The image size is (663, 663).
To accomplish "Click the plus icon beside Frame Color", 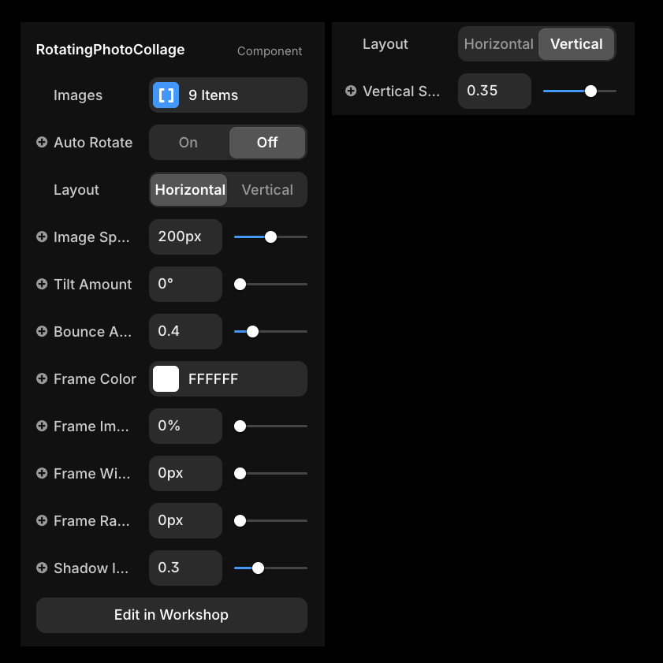I will tap(42, 379).
